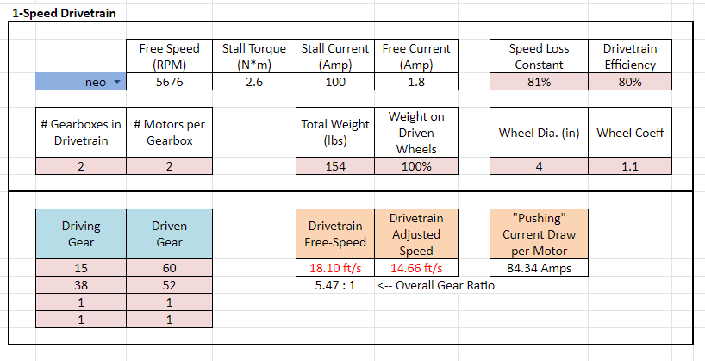Open the neo motor dropdown arrow
The width and height of the screenshot is (705, 361).
click(116, 82)
